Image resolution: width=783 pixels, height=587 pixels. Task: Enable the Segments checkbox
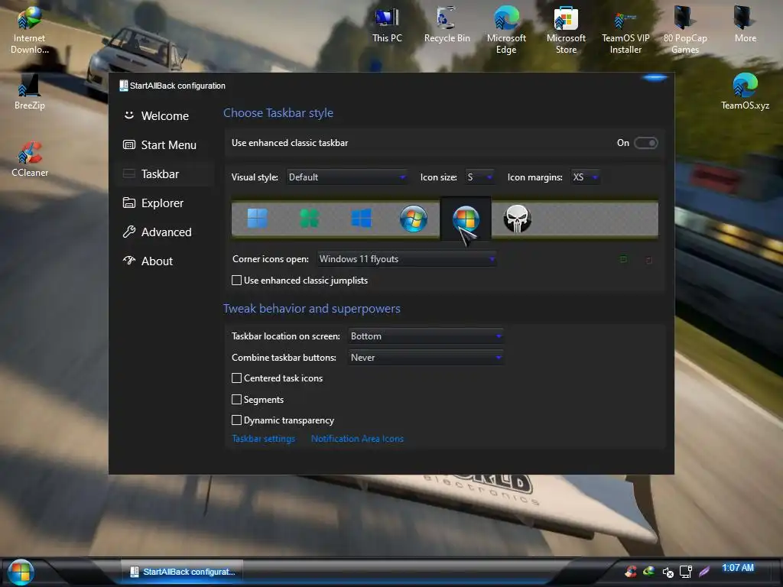click(237, 399)
